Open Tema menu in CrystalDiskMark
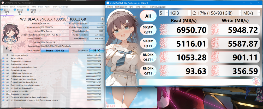 (138, 7)
